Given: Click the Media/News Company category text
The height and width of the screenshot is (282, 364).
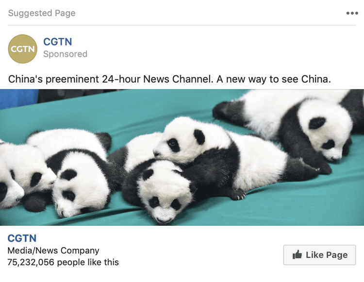Looking at the screenshot, I should 53,250.
